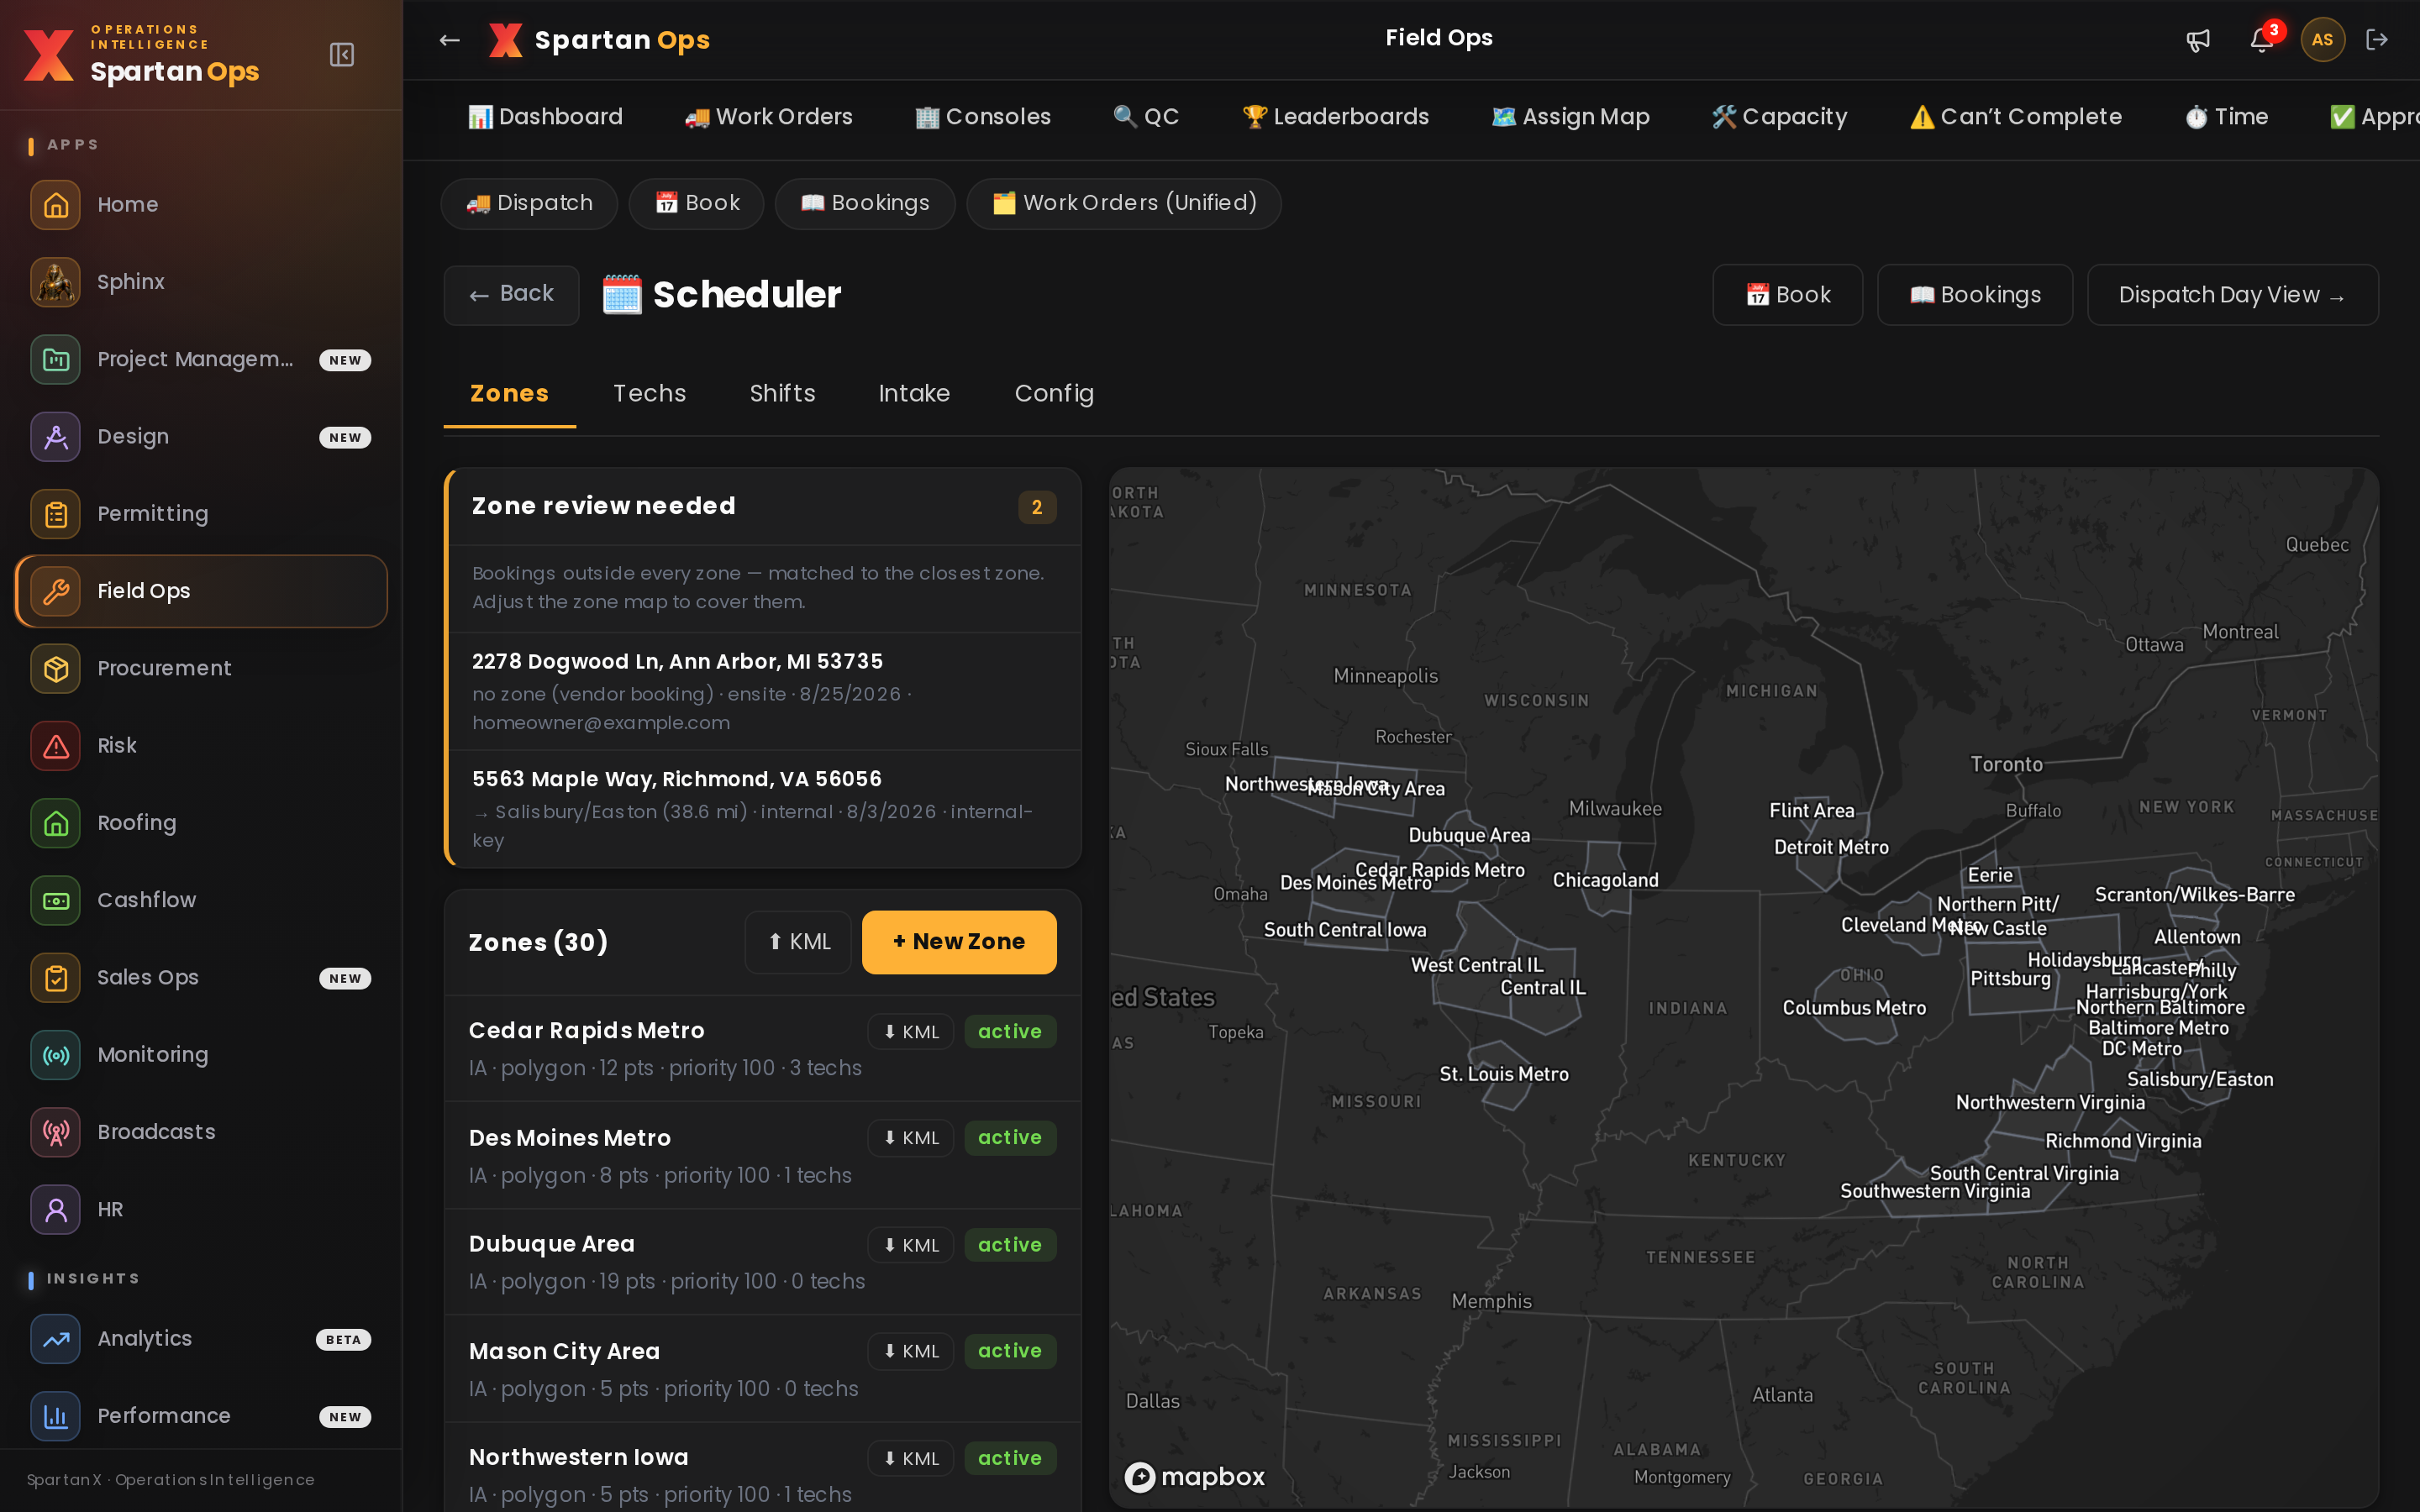Open notifications bell with 3 badge
The width and height of the screenshot is (2420, 1512).
tap(2262, 40)
